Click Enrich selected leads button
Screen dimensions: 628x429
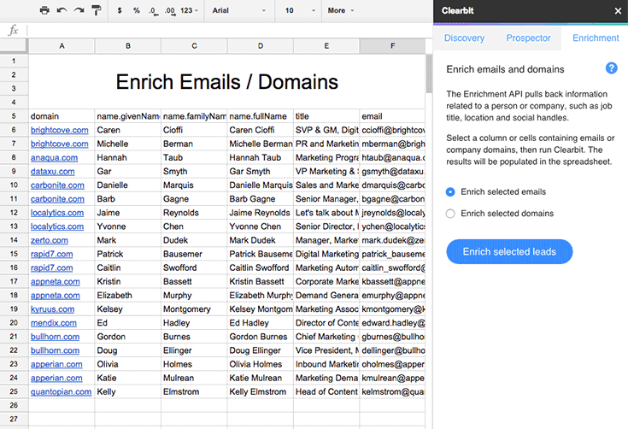coord(509,251)
